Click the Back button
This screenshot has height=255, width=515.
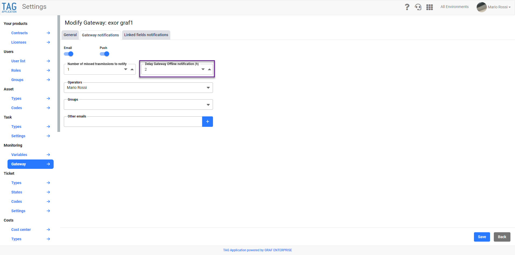click(502, 237)
